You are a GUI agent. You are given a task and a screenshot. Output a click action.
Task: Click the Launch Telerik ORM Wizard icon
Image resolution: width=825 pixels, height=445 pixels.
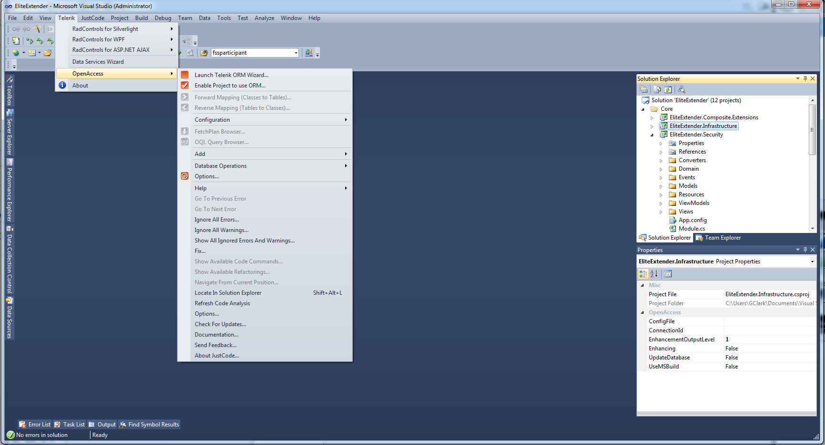click(185, 75)
